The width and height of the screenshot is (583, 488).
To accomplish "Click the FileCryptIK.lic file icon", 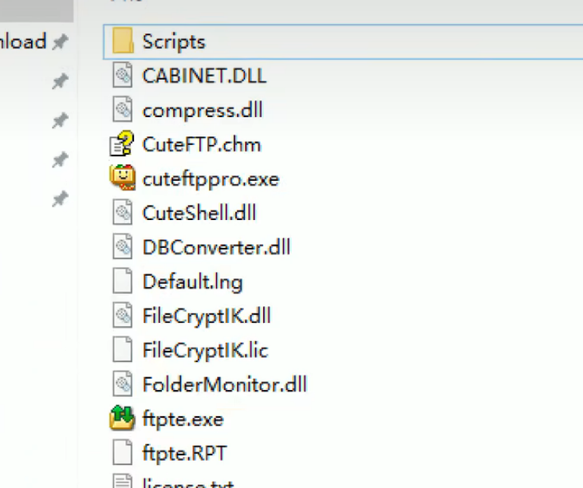I will tap(122, 349).
